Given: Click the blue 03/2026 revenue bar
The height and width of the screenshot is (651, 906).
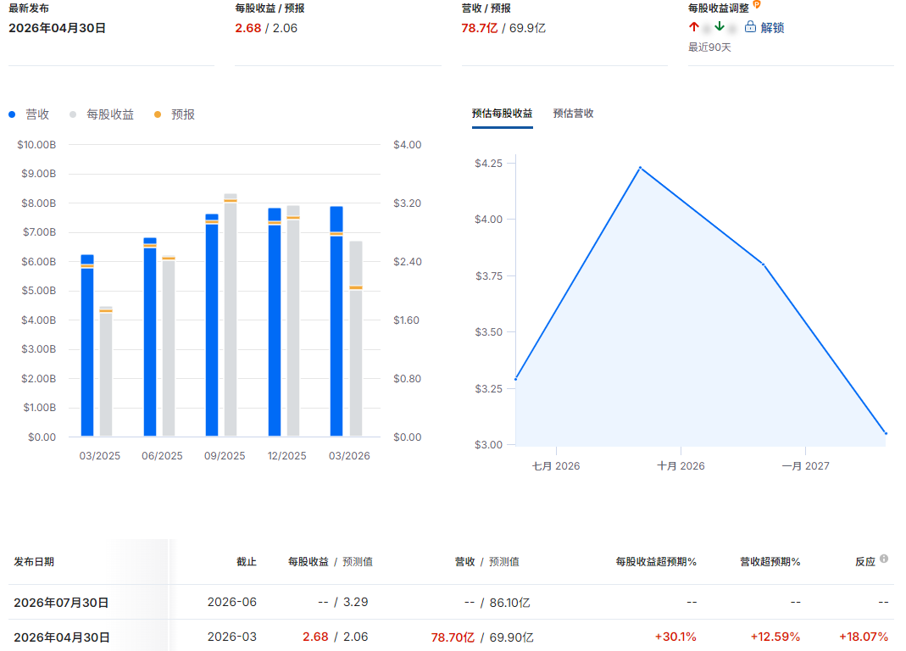Looking at the screenshot, I should point(336,321).
